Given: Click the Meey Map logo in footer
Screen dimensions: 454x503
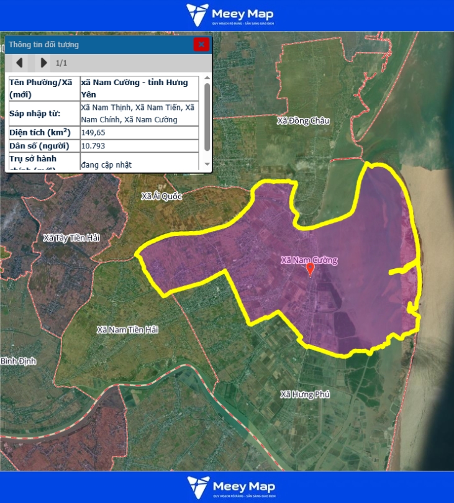Looking at the screenshot, I should pyautogui.click(x=230, y=487).
